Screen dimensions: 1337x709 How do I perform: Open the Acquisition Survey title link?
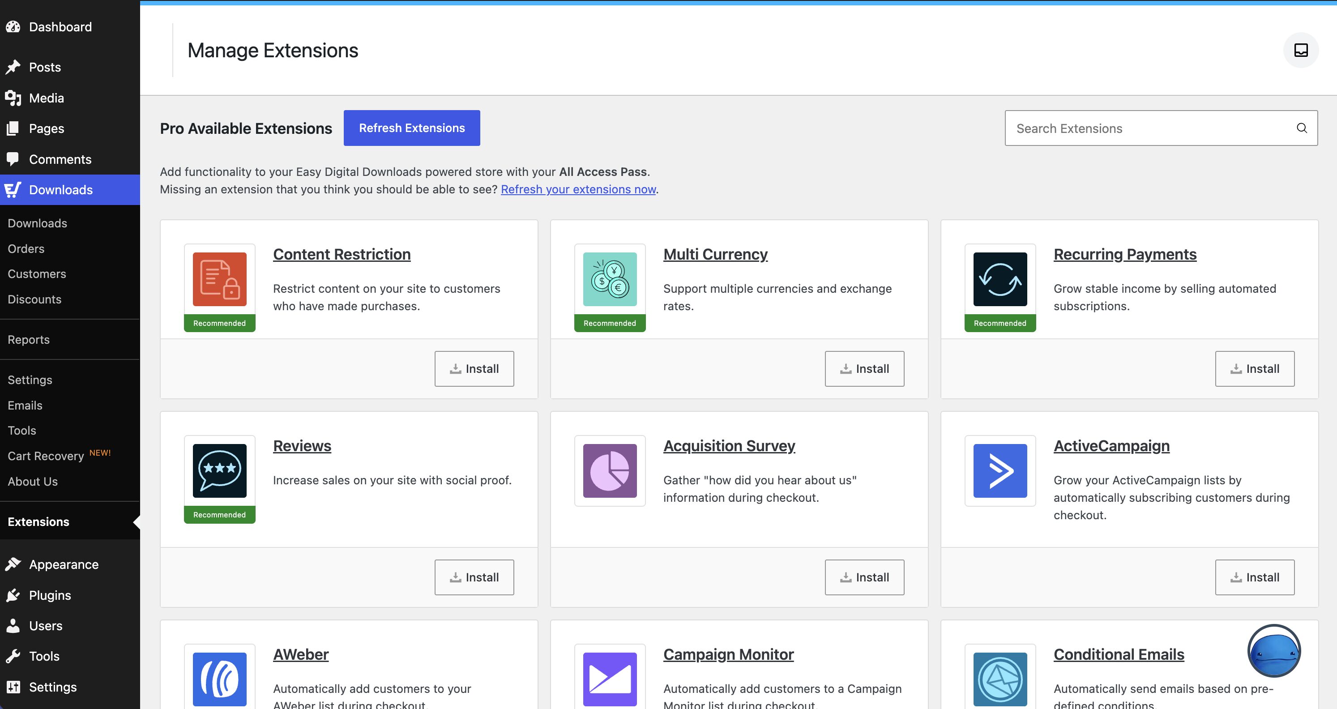pos(729,446)
